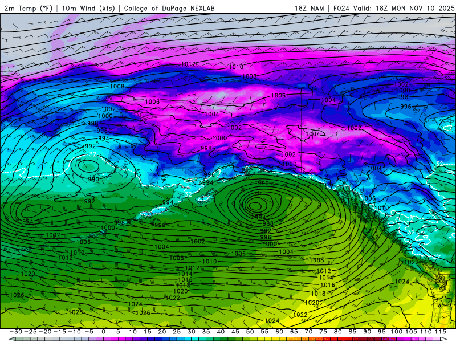Click the 30 value on the temperature scale
456x342 pixels.
(191, 332)
